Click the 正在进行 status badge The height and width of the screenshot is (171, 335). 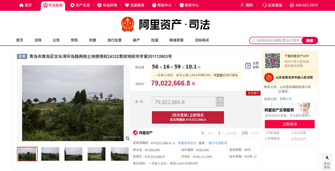point(253,93)
